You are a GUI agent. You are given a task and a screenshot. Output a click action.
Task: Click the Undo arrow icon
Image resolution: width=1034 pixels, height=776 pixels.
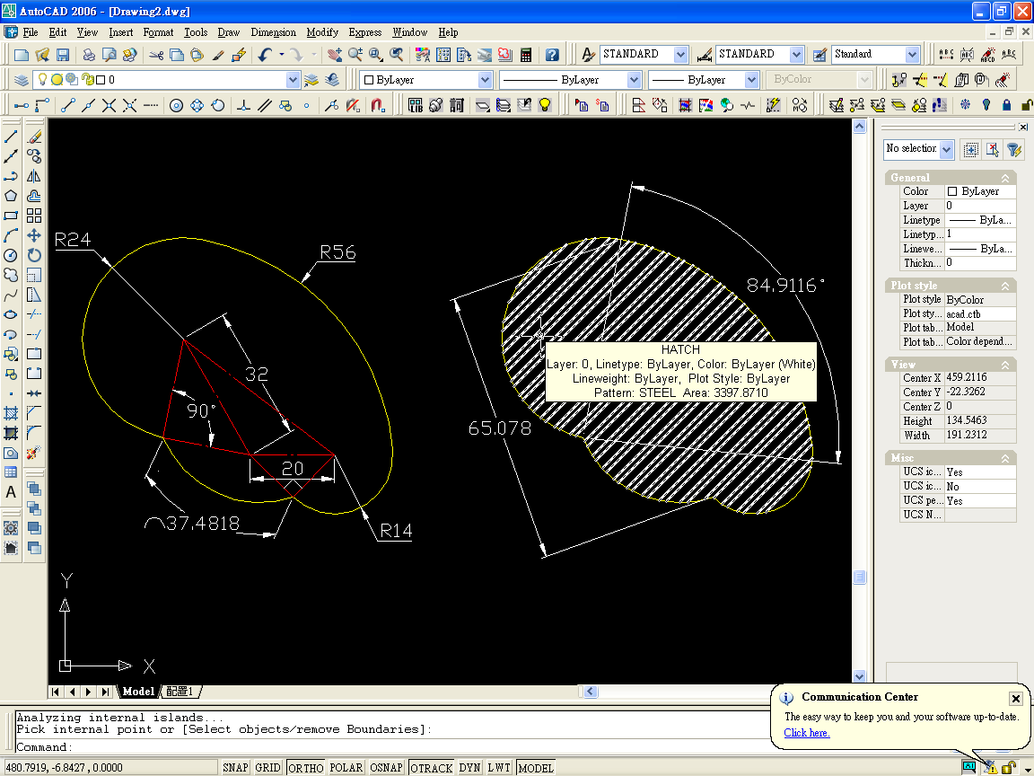pos(265,55)
